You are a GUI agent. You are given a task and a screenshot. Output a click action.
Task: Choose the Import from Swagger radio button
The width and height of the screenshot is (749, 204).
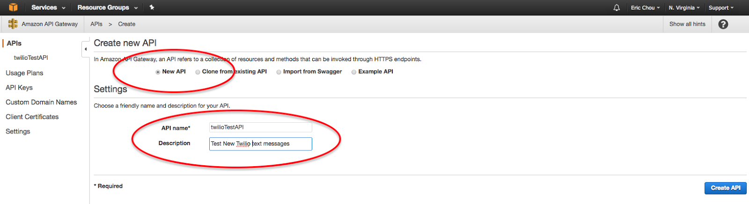[279, 72]
